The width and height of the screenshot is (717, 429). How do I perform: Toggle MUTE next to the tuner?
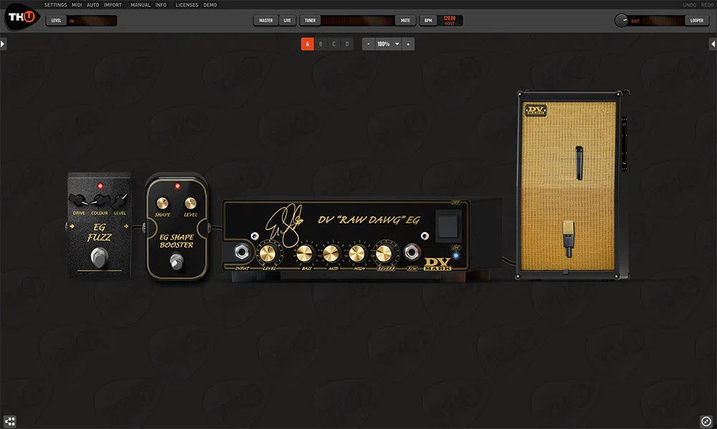tap(405, 20)
